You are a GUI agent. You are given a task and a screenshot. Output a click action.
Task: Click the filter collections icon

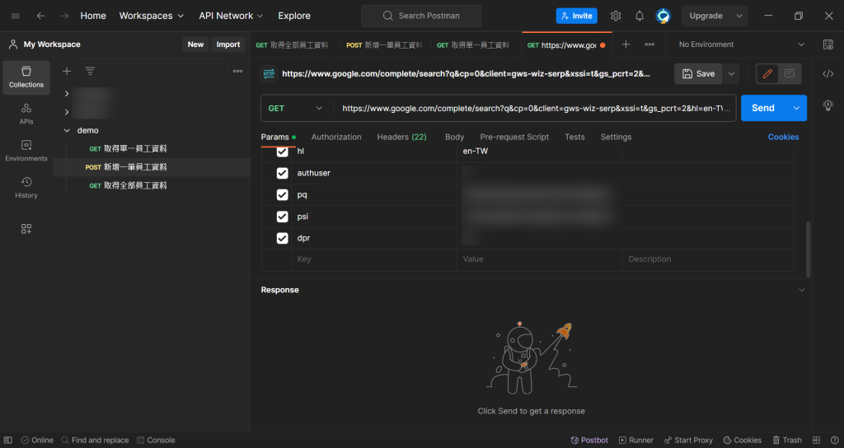[90, 71]
